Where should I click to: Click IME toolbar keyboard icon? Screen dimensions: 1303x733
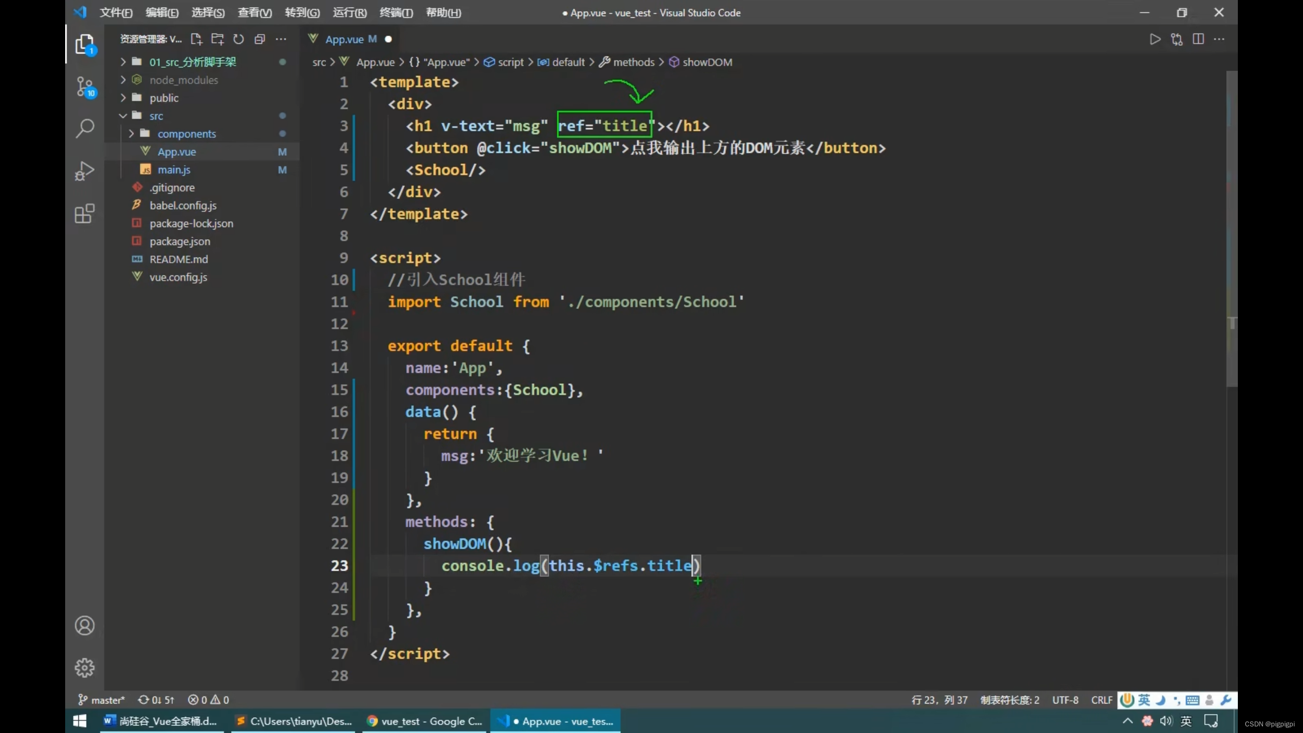pyautogui.click(x=1192, y=700)
